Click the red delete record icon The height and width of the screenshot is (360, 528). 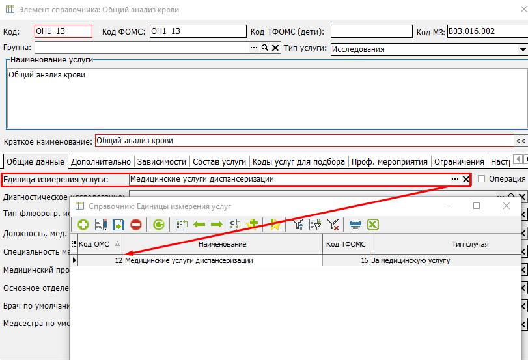pos(135,225)
